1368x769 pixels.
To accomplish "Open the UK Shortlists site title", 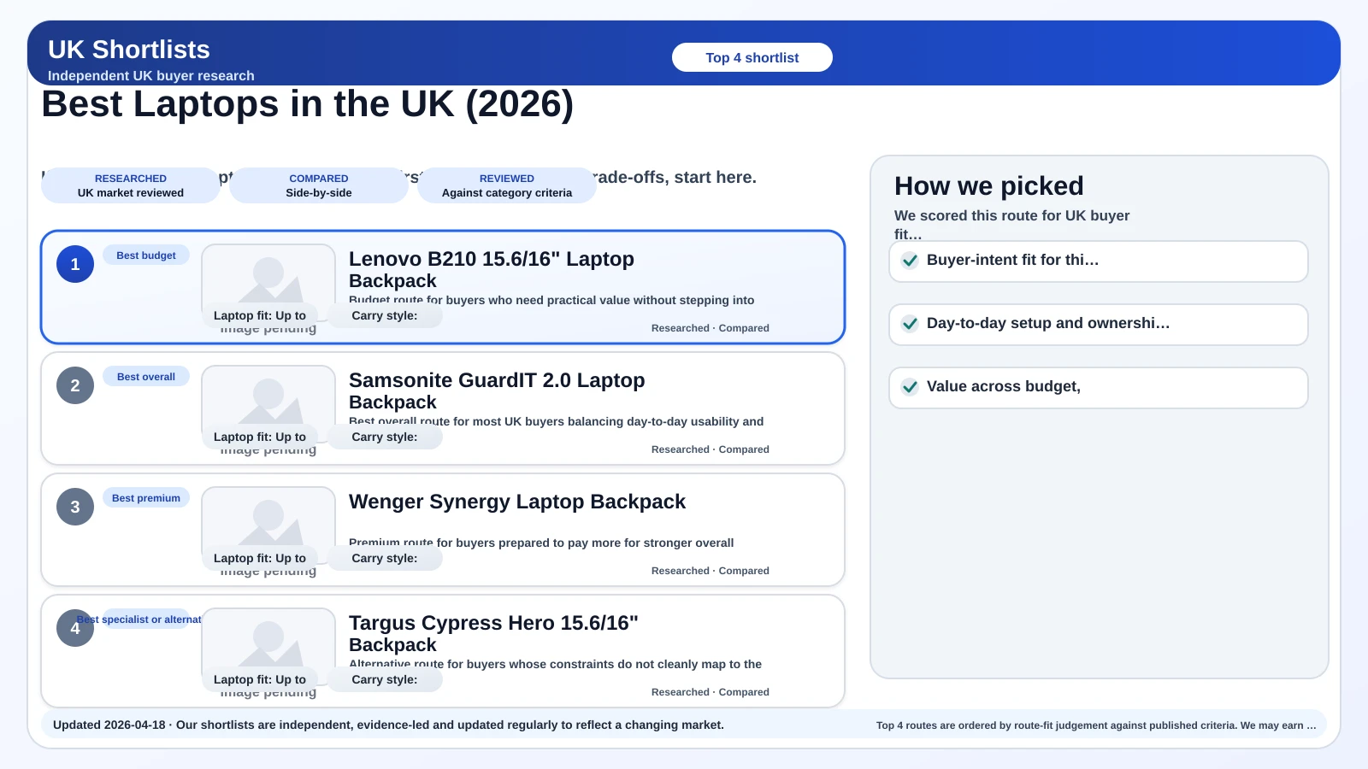I will click(x=129, y=50).
